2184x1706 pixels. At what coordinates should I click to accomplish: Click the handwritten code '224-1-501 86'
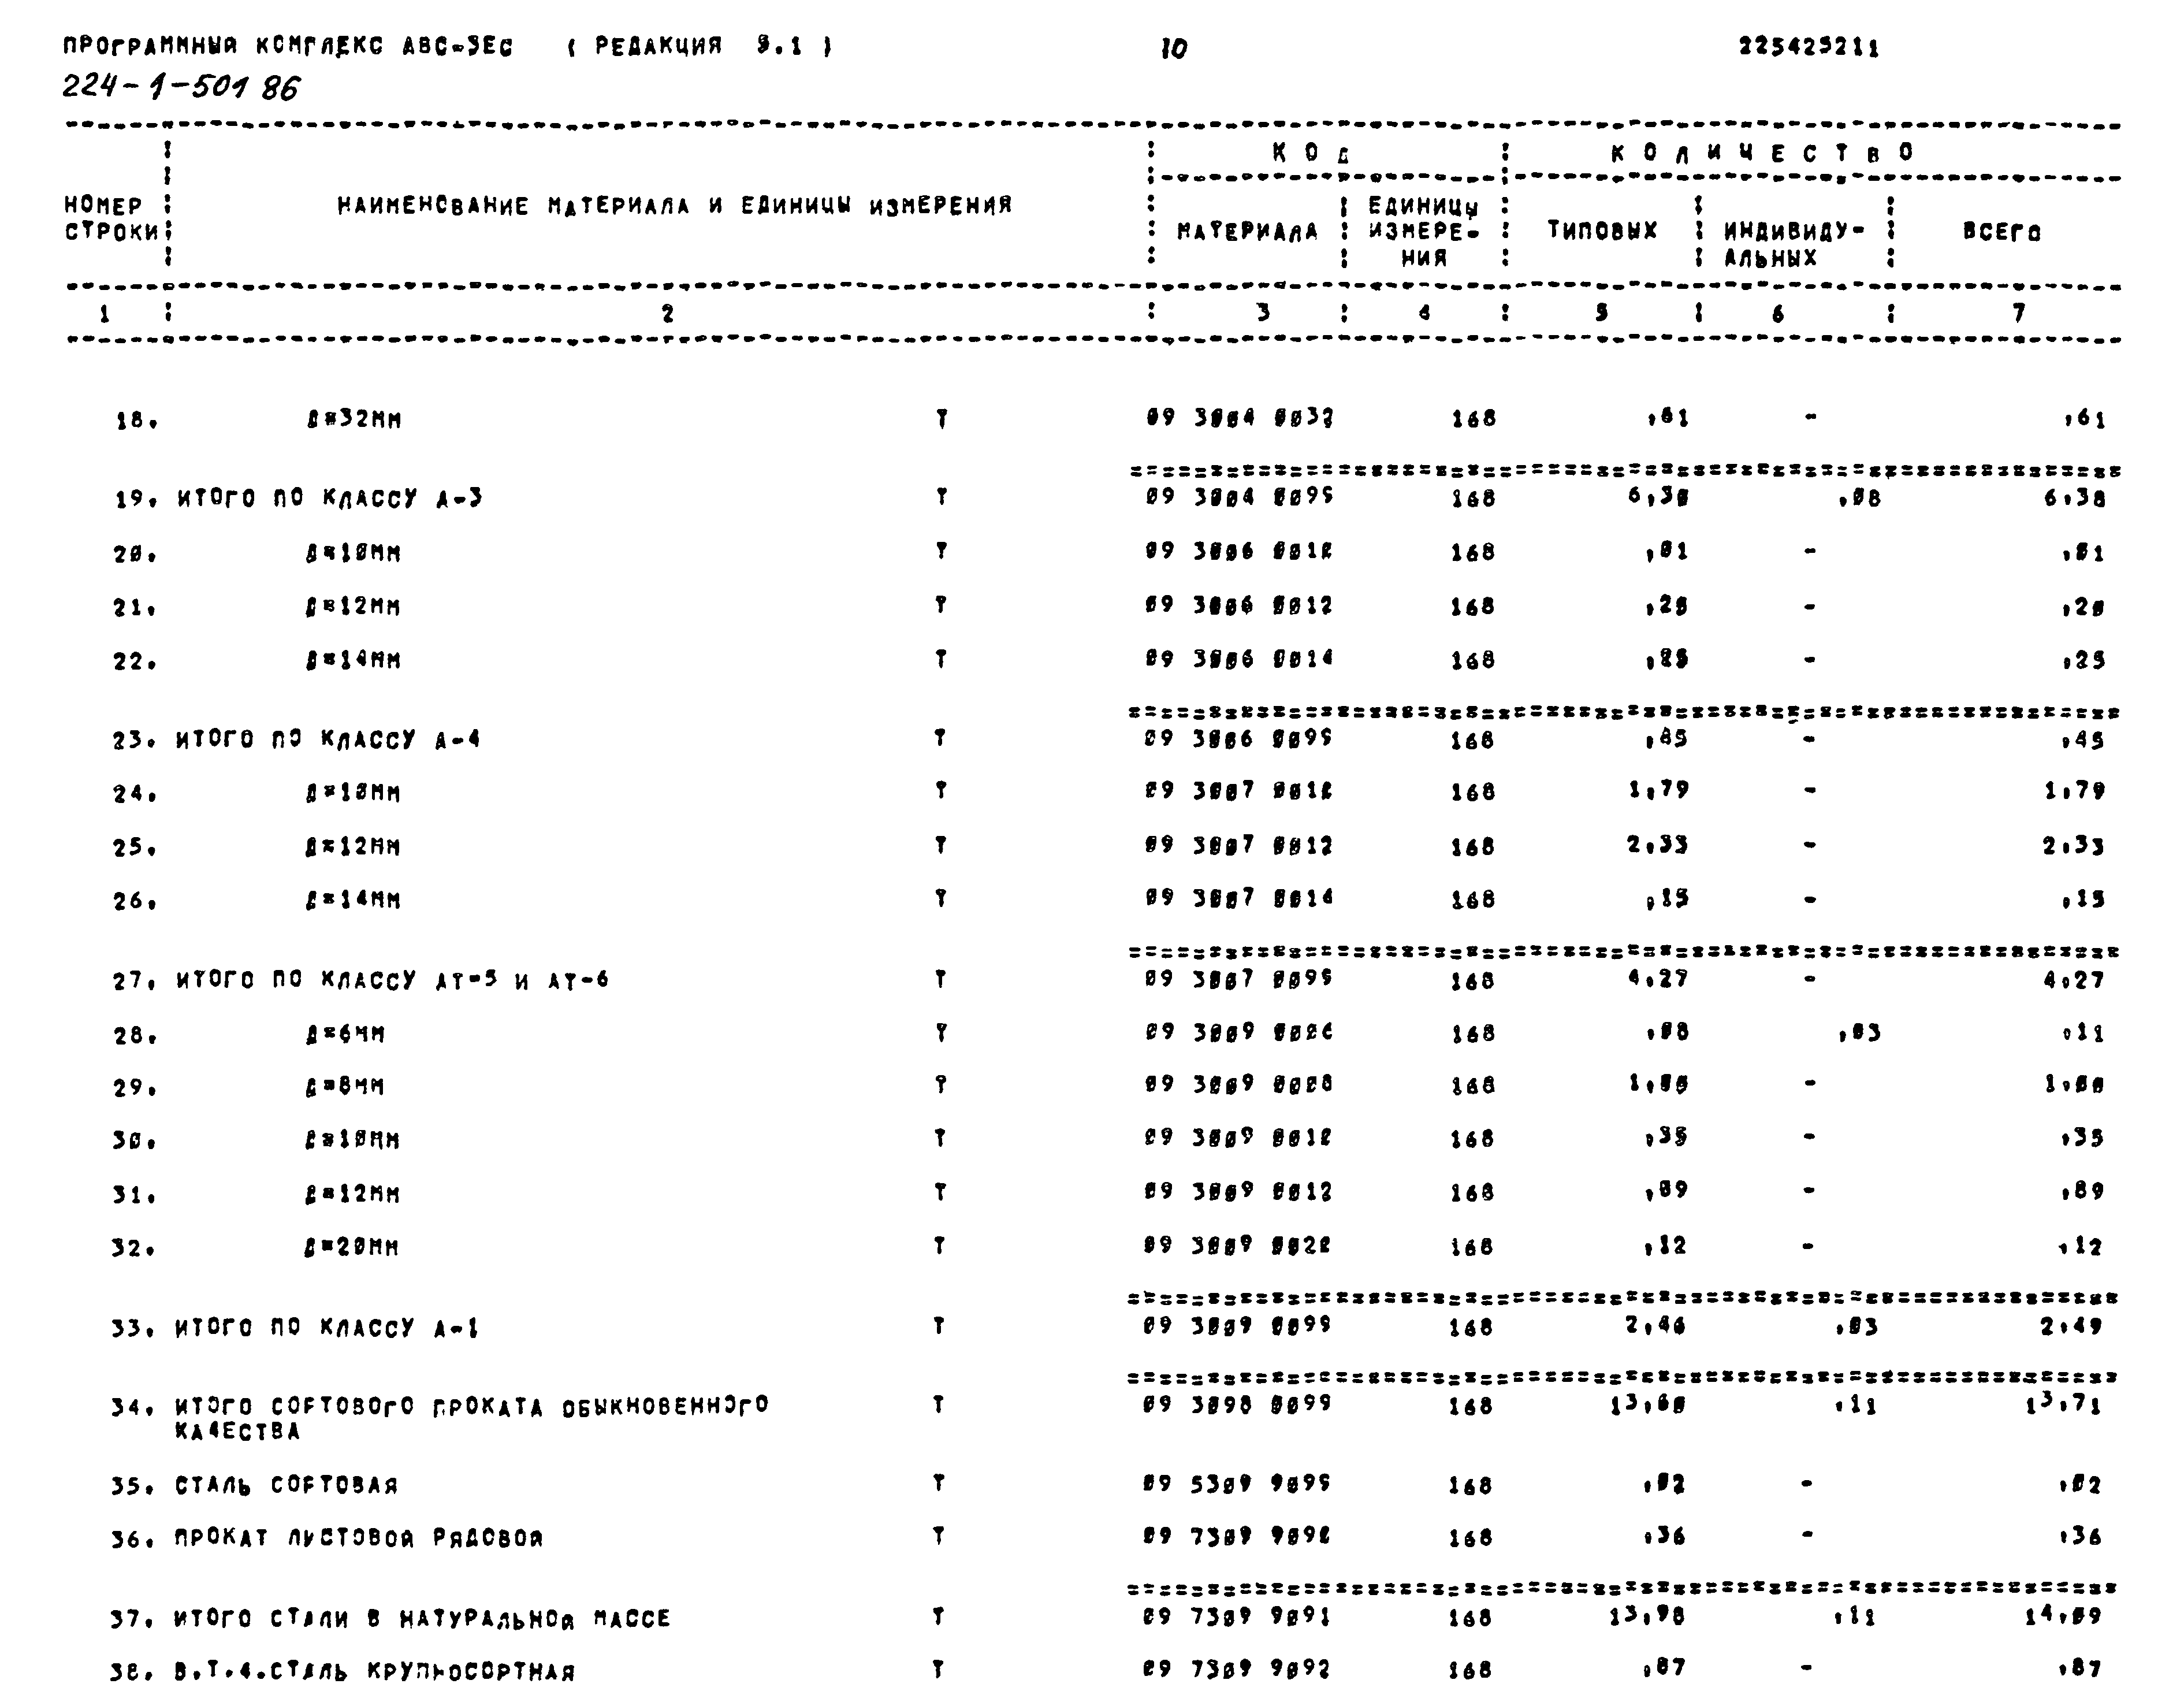(x=181, y=88)
